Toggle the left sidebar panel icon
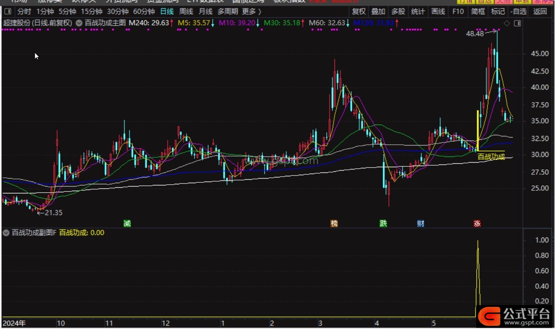Image resolution: width=556 pixels, height=329 pixels. point(8,11)
